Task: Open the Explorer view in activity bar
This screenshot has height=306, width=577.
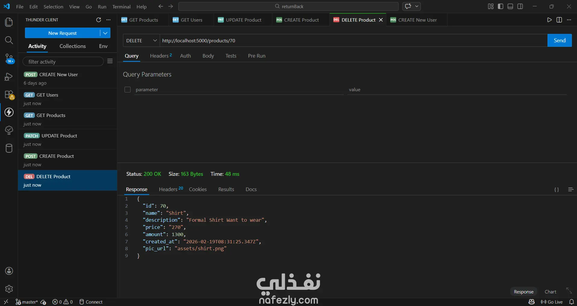Action: [9, 22]
